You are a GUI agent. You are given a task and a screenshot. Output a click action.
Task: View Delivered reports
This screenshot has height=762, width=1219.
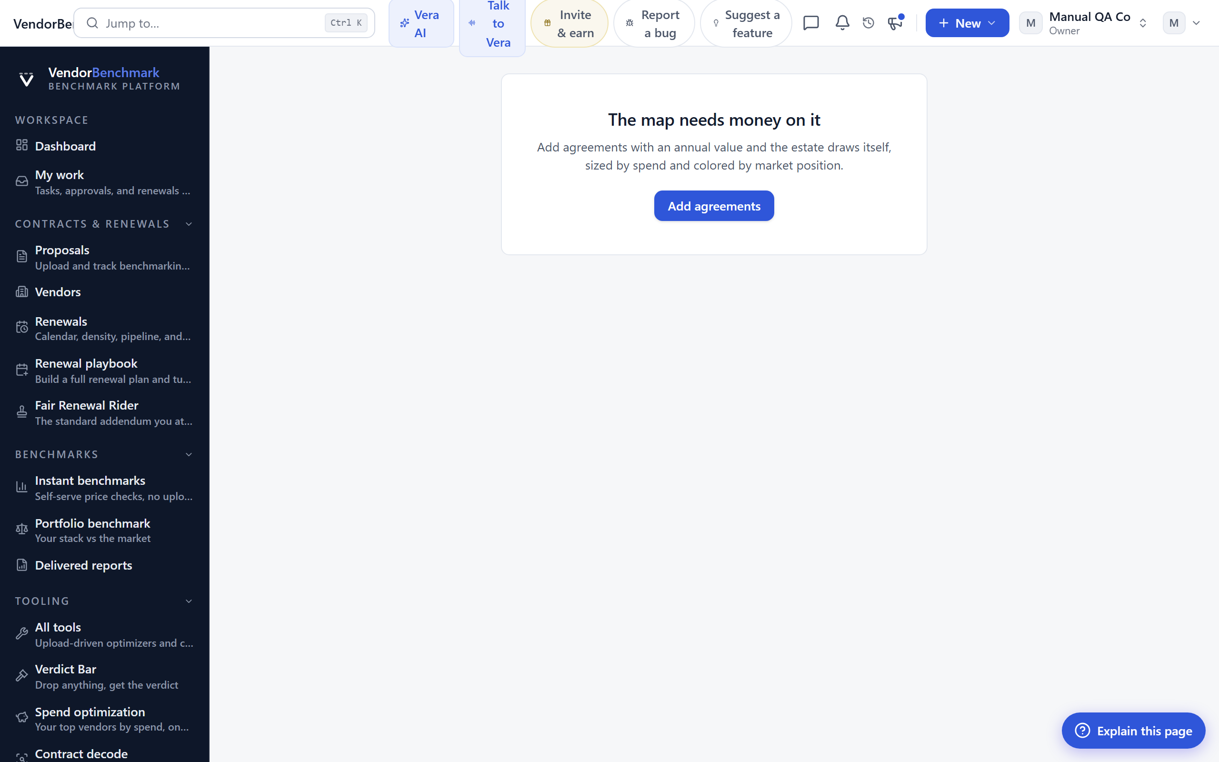[x=105, y=565]
